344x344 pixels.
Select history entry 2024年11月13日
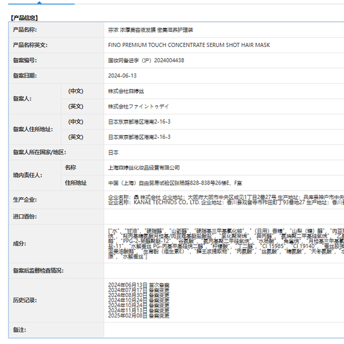tap(139, 310)
